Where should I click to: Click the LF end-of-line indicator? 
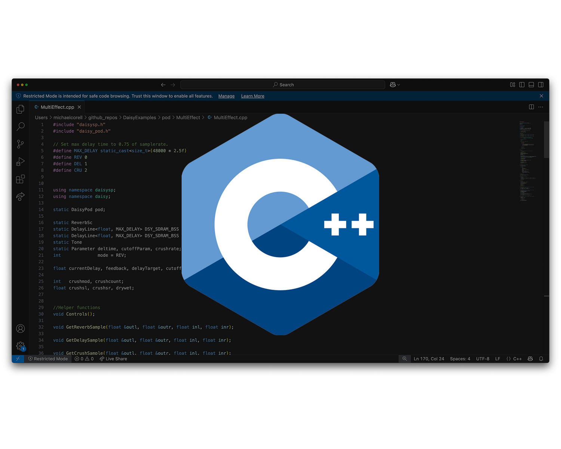click(498, 359)
